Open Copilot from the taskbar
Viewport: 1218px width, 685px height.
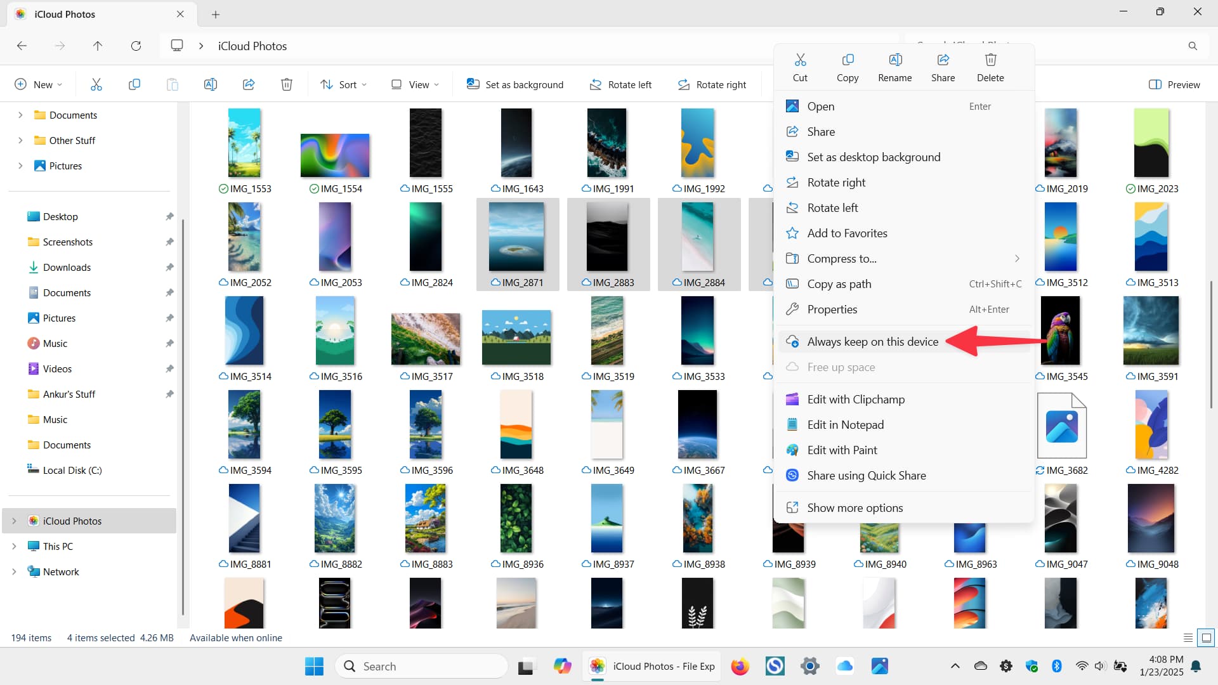click(562, 666)
